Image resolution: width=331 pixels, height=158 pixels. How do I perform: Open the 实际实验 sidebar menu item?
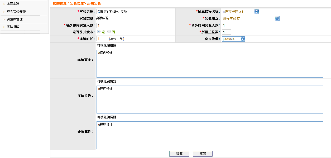point(13,4)
